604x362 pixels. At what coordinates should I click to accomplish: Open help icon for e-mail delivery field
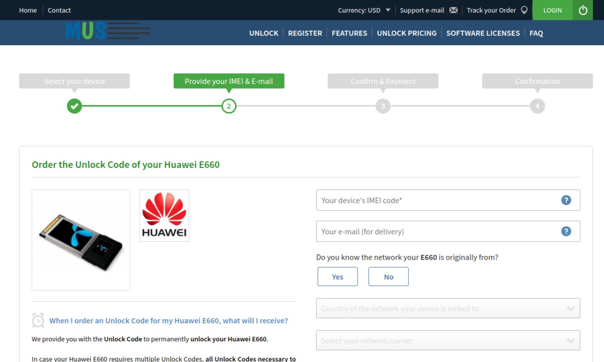[566, 231]
